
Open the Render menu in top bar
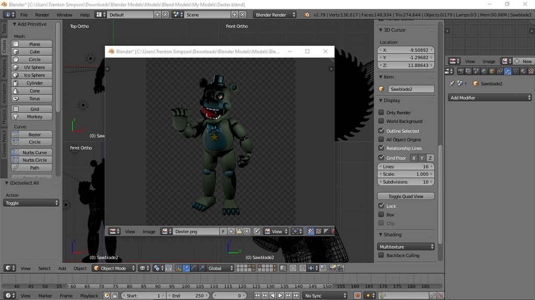tap(42, 15)
